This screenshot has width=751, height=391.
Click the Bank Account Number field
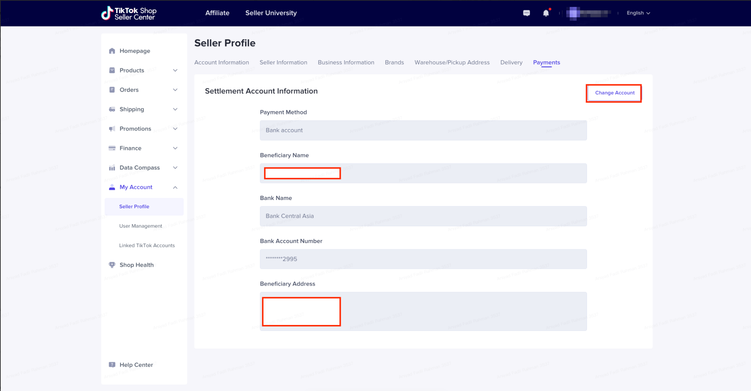(x=423, y=259)
